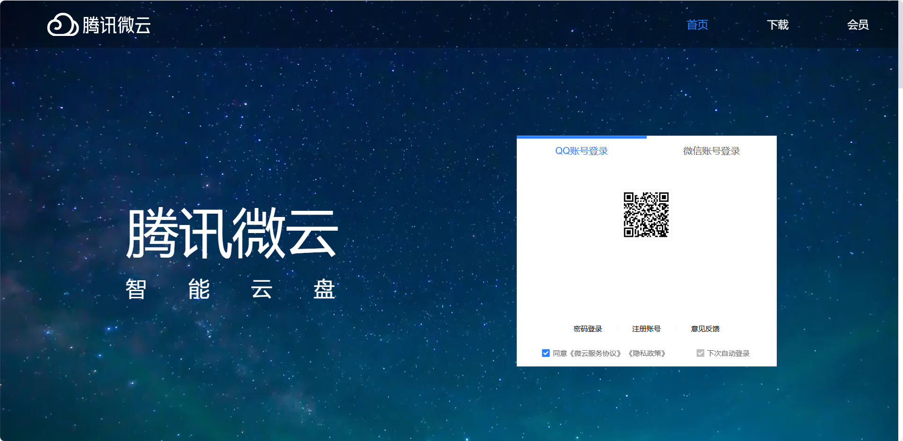Open the 《微云服务协议》 agreement
Viewport: 903px width, 441px height.
[597, 353]
